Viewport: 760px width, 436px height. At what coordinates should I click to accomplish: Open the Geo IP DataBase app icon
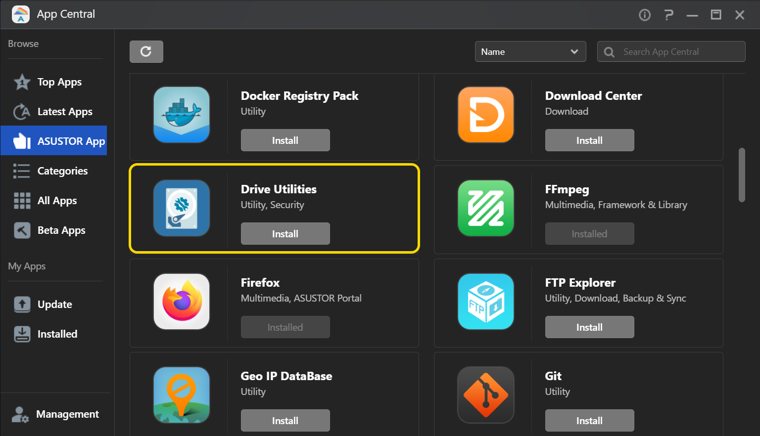point(182,395)
